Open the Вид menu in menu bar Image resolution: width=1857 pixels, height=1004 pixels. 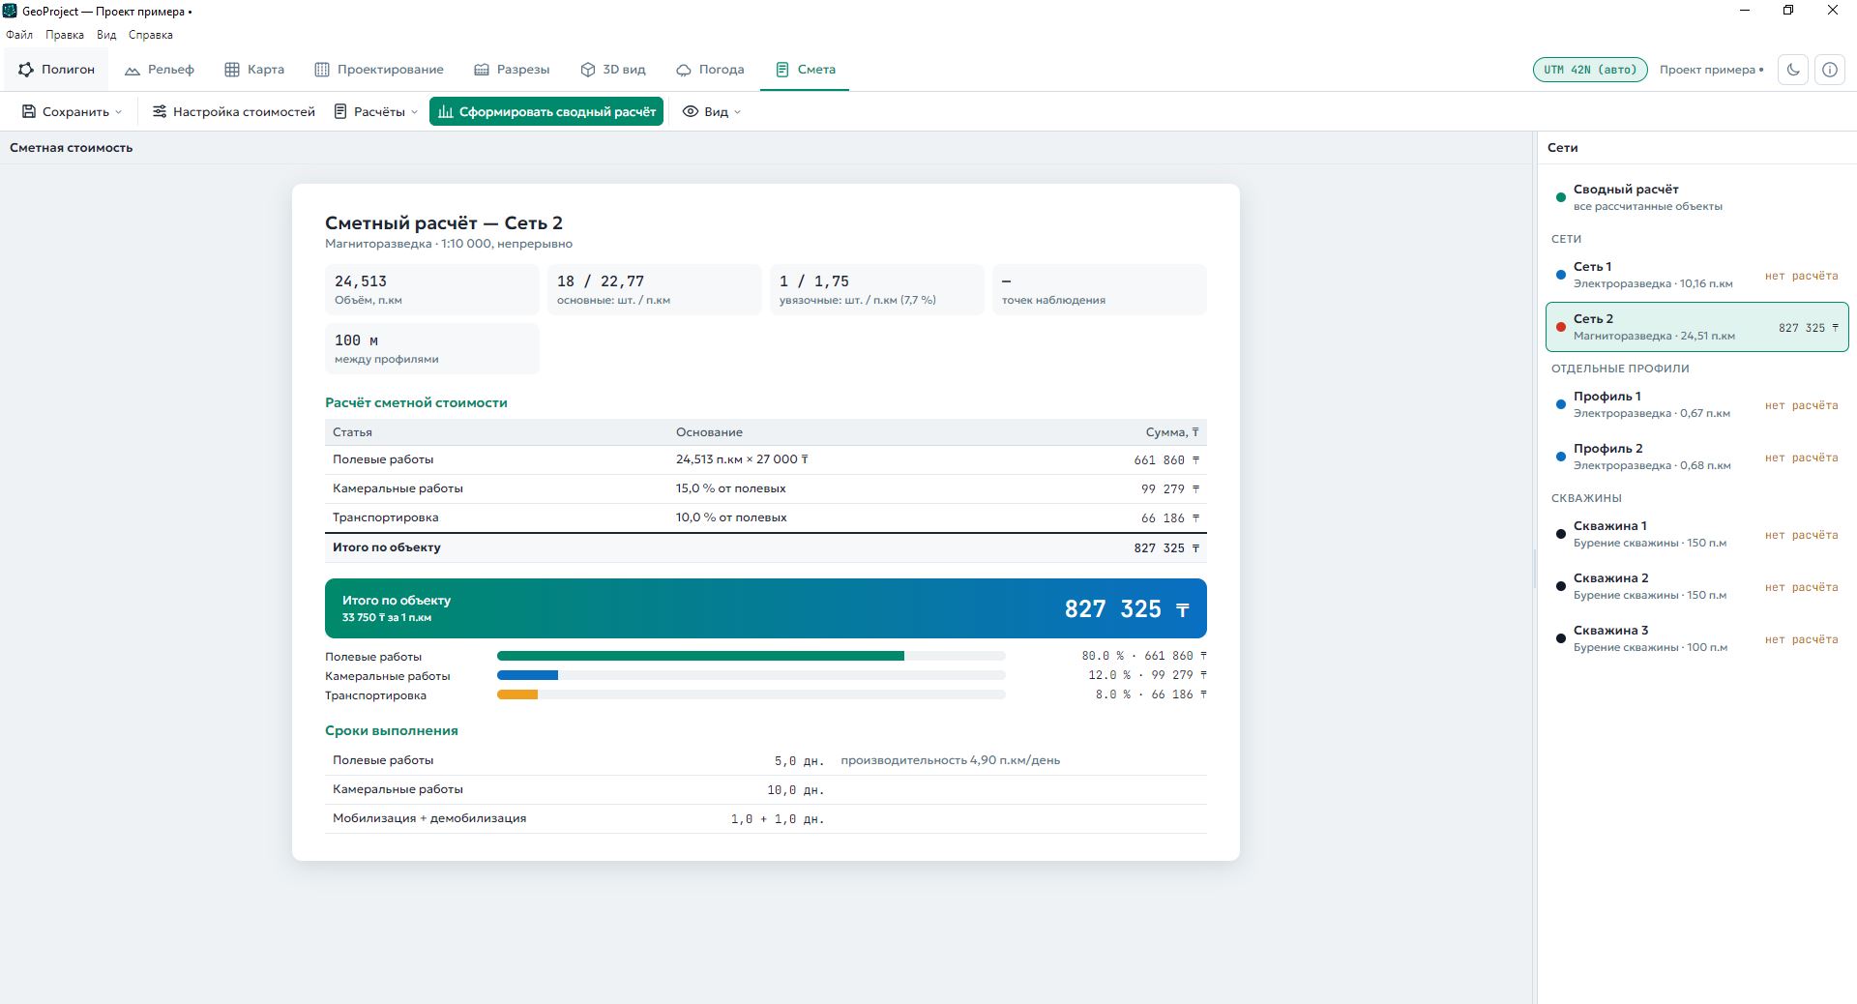pos(106,35)
